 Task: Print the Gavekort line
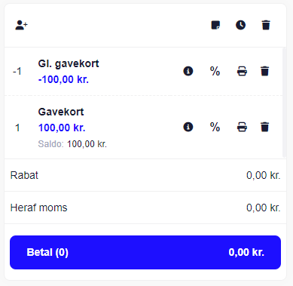pos(242,127)
